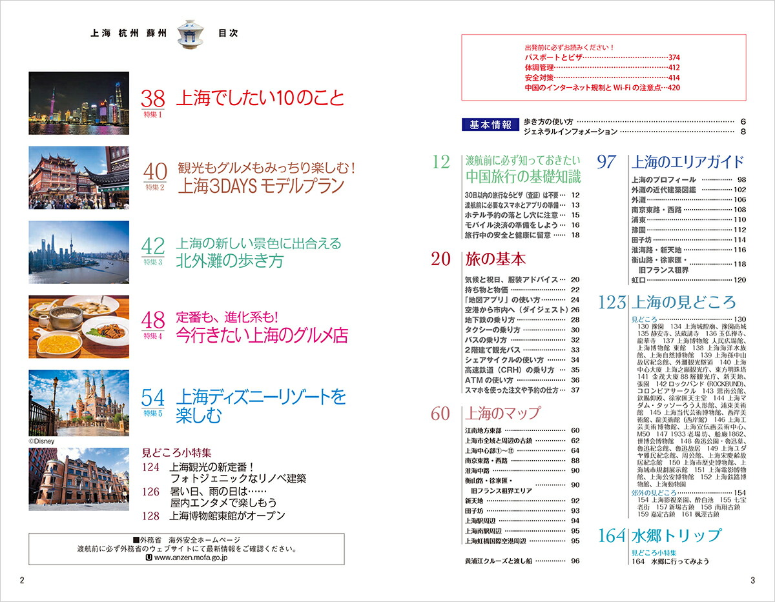Open 上海全域と周辺の古鎮 entry
The height and width of the screenshot is (602, 775).
click(x=522, y=441)
